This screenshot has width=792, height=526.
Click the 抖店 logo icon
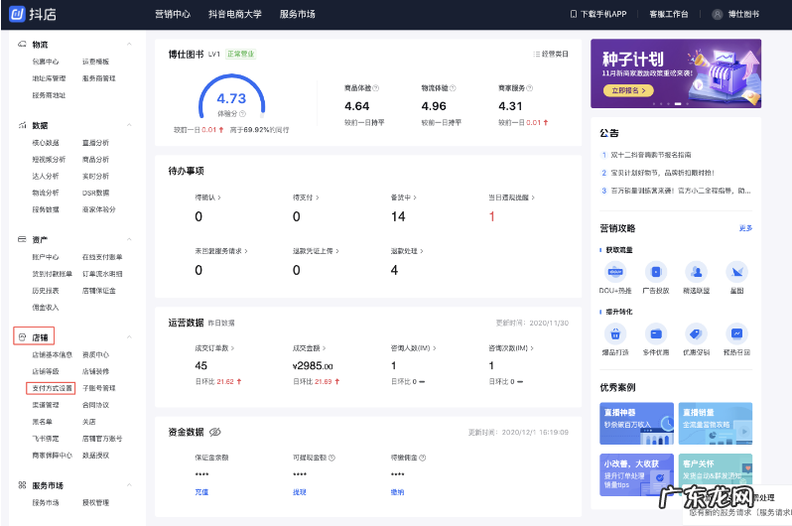tap(18, 14)
